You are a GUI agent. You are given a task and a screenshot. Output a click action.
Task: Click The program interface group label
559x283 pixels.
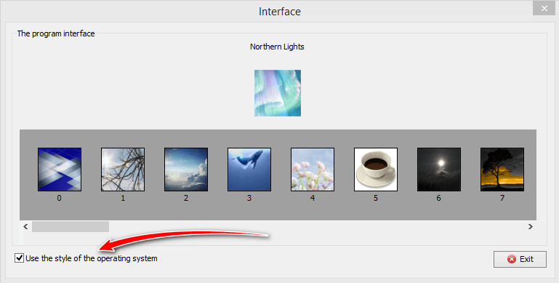click(x=56, y=34)
